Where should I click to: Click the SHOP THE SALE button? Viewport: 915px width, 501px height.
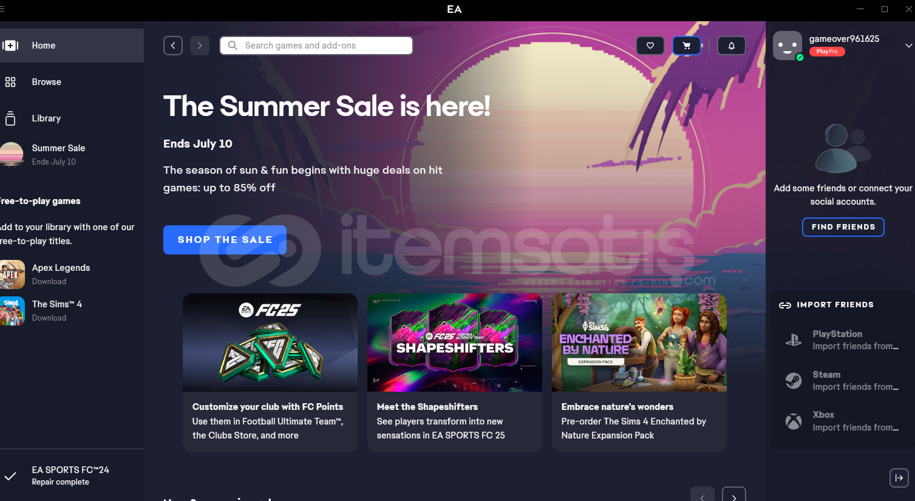pyautogui.click(x=225, y=240)
